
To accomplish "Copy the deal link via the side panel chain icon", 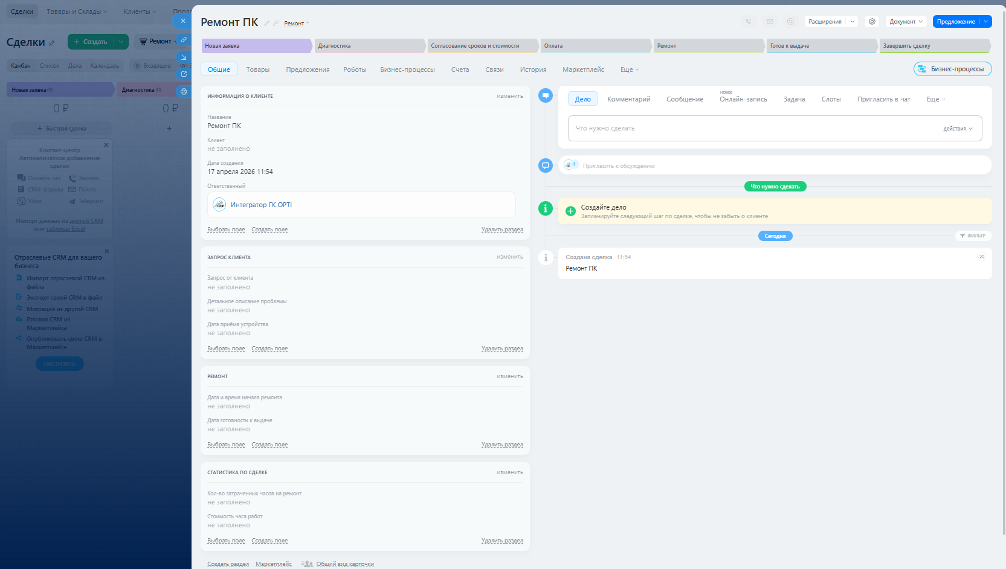I will [x=184, y=40].
